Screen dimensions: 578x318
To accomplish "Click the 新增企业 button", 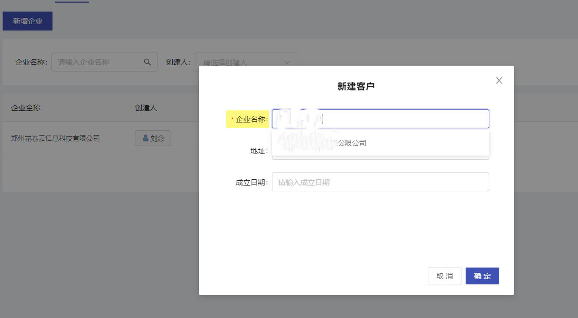I will (x=28, y=21).
